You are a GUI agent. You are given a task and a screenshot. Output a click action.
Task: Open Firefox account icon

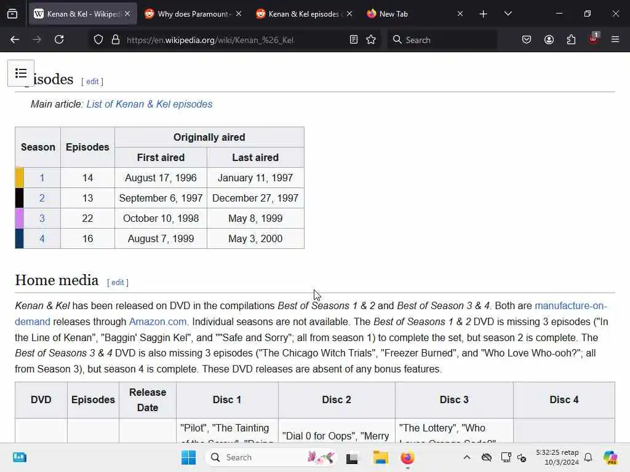pyautogui.click(x=549, y=40)
